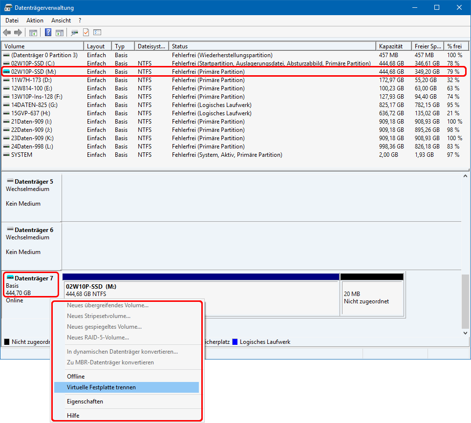Image resolution: width=471 pixels, height=423 pixels.
Task: Toggle the action pane toolbar icon
Action: pos(60,33)
